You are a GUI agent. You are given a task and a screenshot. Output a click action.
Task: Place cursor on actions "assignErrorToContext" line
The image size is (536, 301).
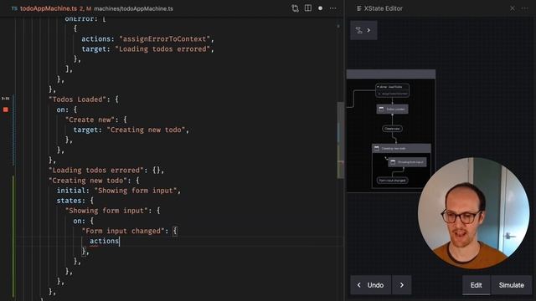[x=147, y=39]
